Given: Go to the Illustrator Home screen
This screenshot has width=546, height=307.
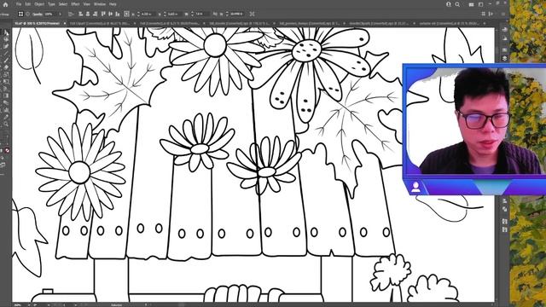Looking at the screenshot, I should [x=5, y=4].
